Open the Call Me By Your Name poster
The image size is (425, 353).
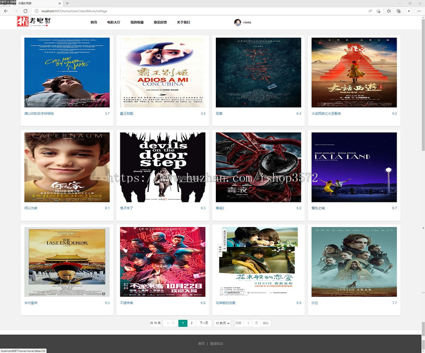[67, 72]
